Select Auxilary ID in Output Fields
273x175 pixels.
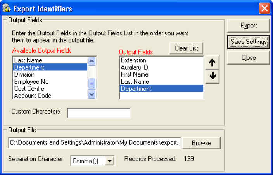(161, 67)
